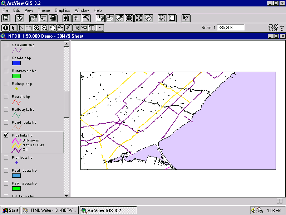
Task: Select the Draw Point tool dropdown
Action: tap(100, 28)
